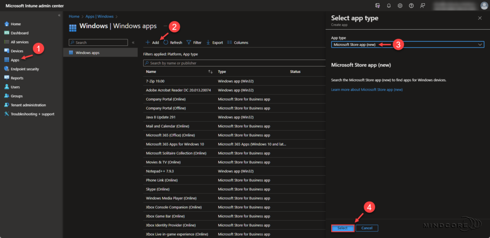Click the Apps | Windows breadcrumb

click(x=99, y=16)
